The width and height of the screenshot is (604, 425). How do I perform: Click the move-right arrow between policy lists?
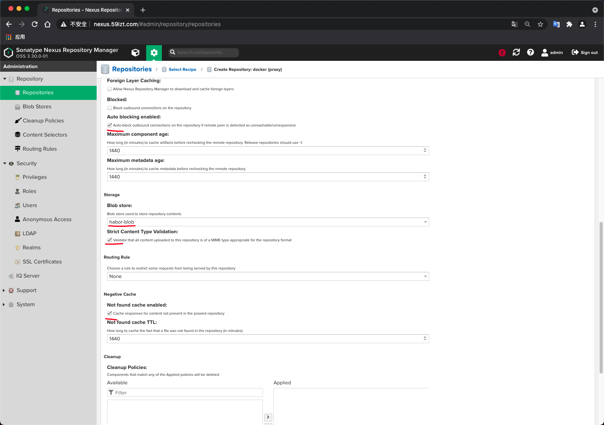coord(268,417)
